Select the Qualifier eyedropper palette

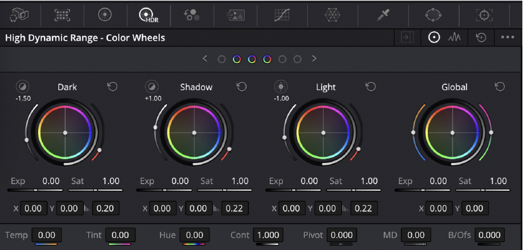[383, 15]
